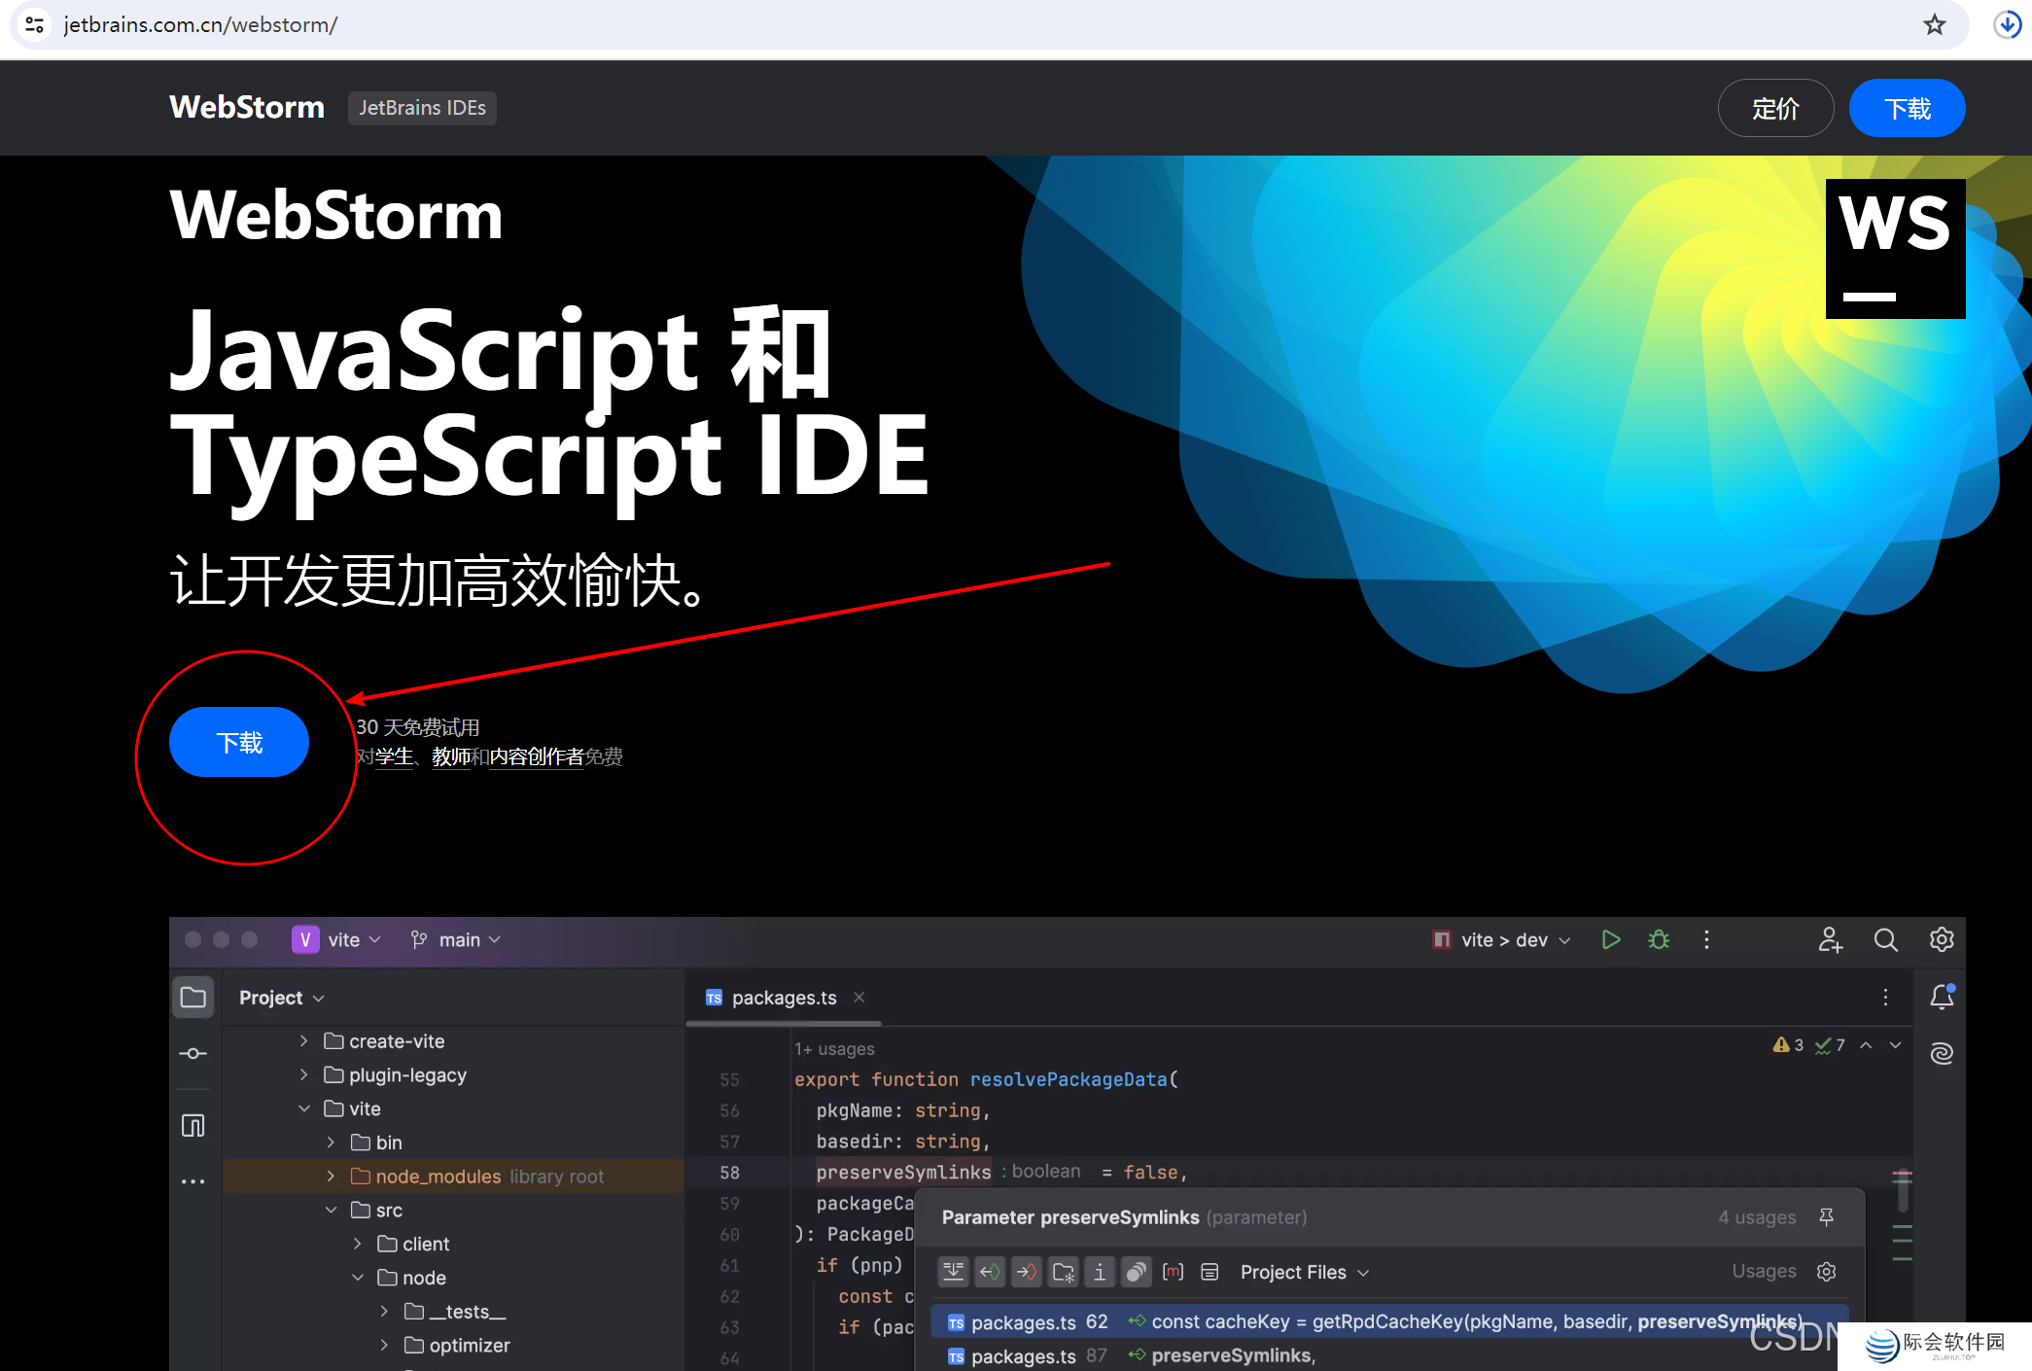Click the Code With Me user icon

(x=1830, y=939)
